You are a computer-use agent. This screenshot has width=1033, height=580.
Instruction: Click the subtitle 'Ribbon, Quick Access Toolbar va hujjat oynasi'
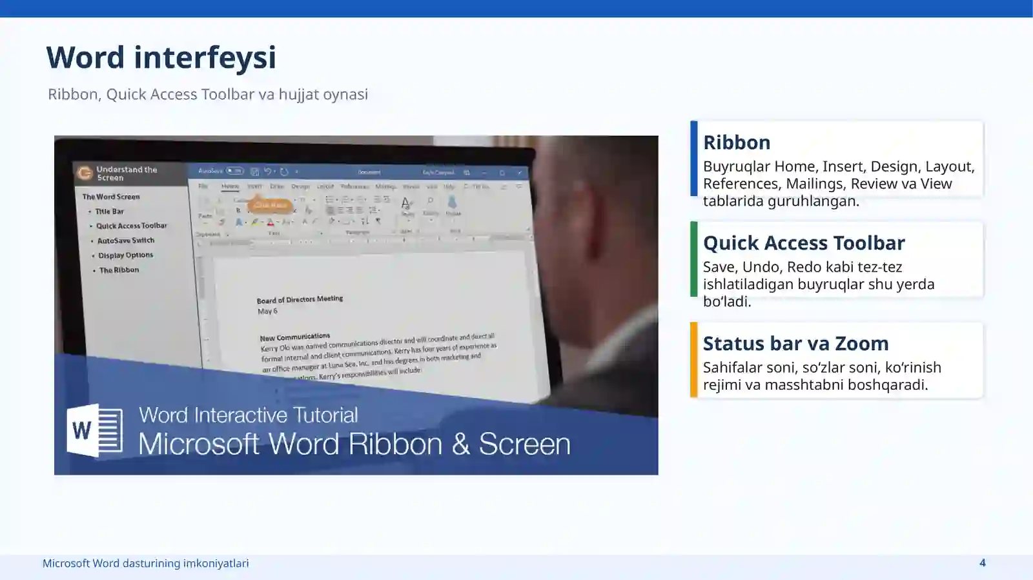208,94
